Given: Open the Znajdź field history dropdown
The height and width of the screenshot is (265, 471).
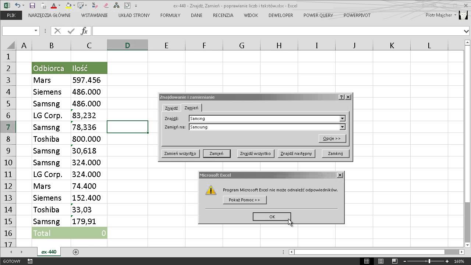Looking at the screenshot, I should point(342,119).
